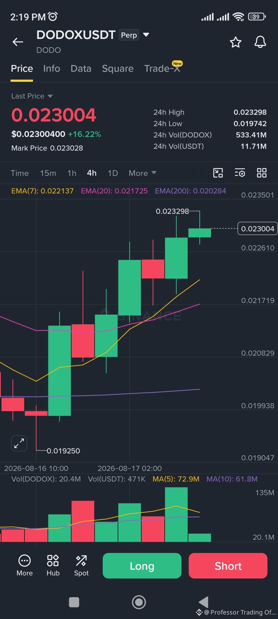Select the 15m timeframe
This screenshot has height=619, width=278.
point(48,173)
